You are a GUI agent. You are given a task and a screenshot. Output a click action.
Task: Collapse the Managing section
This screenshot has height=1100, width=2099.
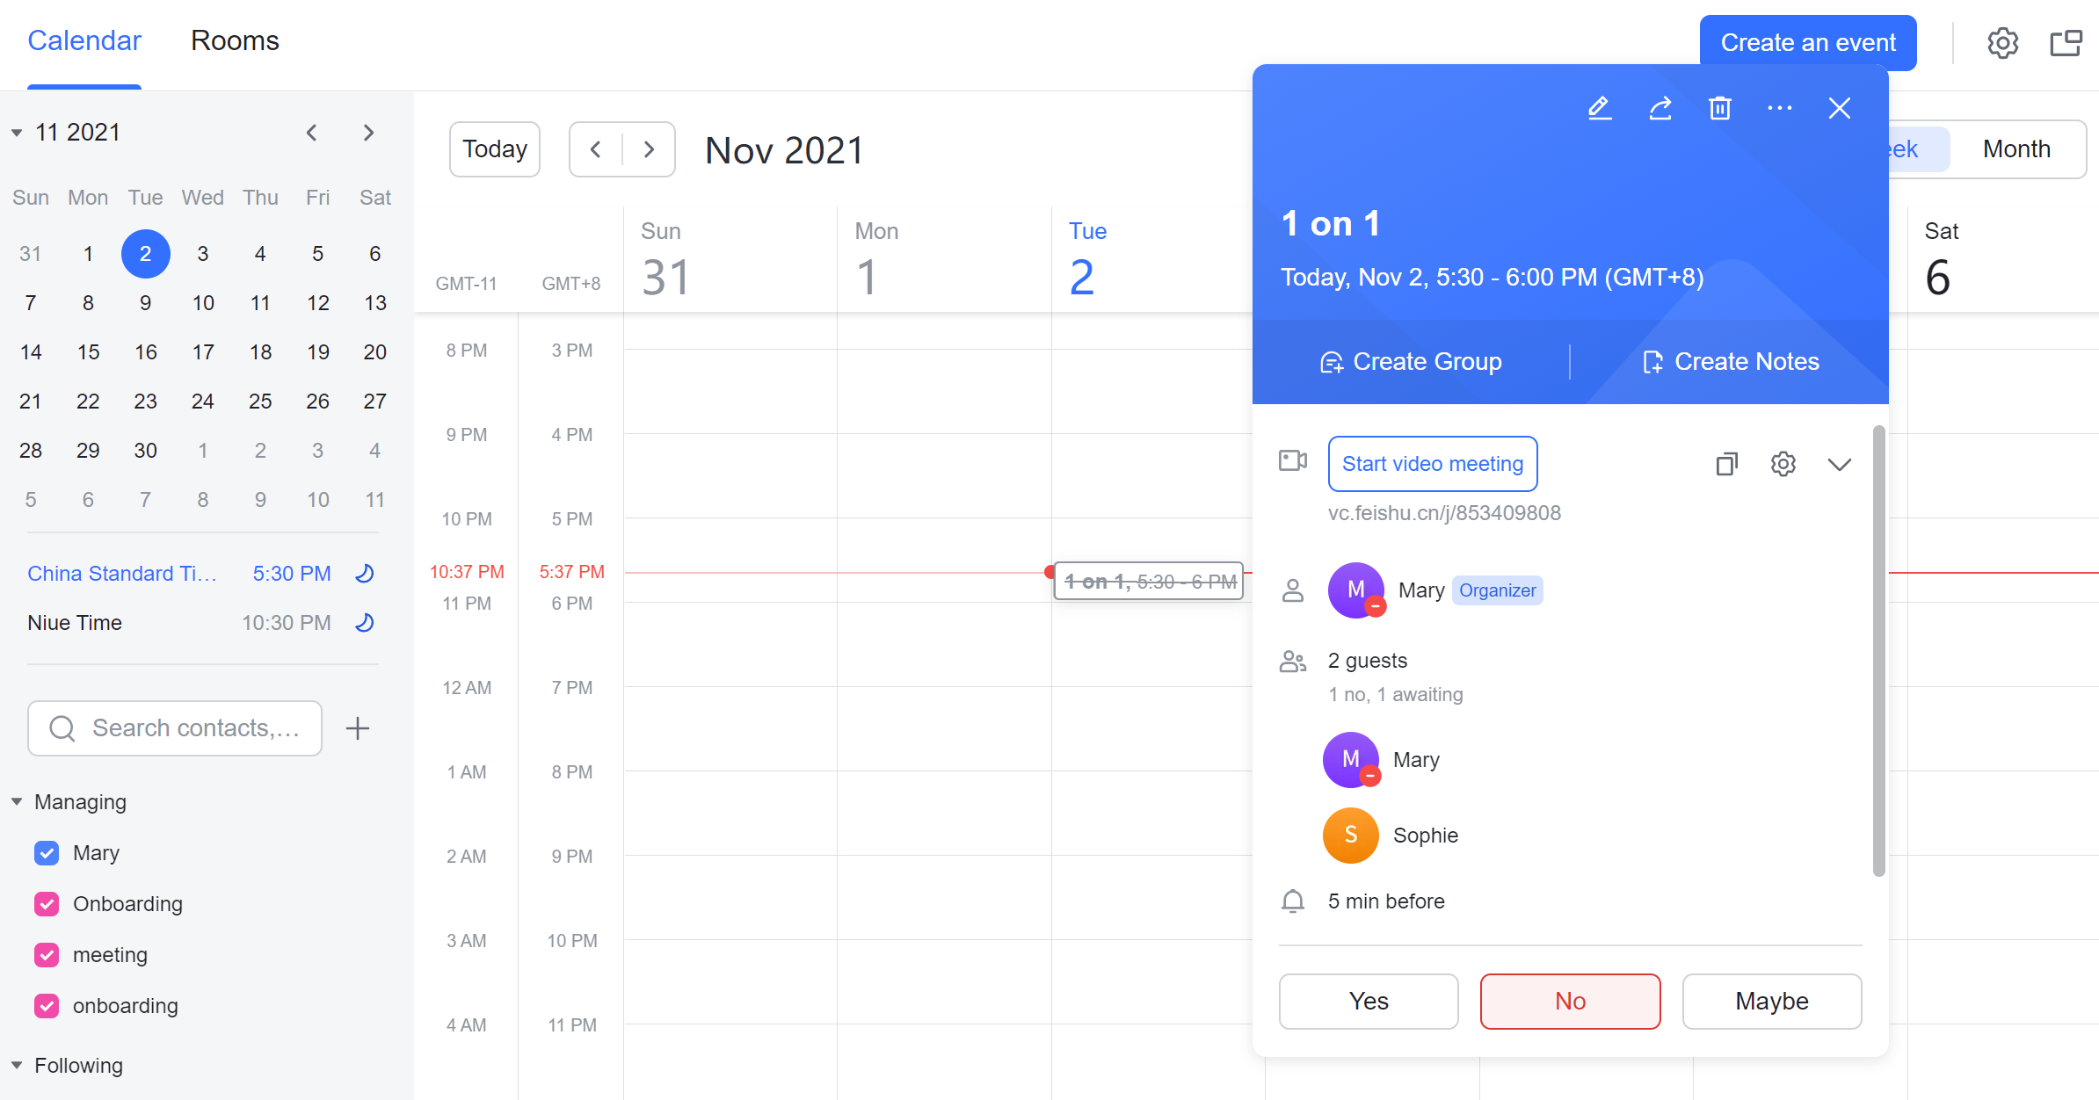(x=16, y=800)
